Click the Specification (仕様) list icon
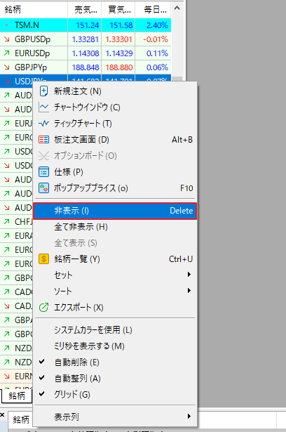The image size is (286, 432). tap(43, 172)
